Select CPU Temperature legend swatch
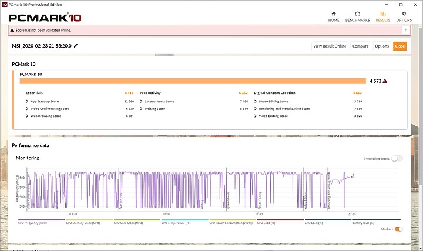423x251 pixels. coord(185,220)
